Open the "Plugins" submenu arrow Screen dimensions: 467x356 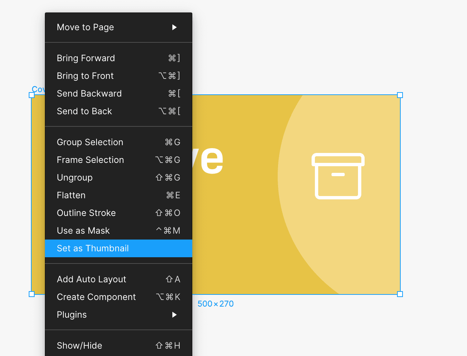pyautogui.click(x=175, y=315)
